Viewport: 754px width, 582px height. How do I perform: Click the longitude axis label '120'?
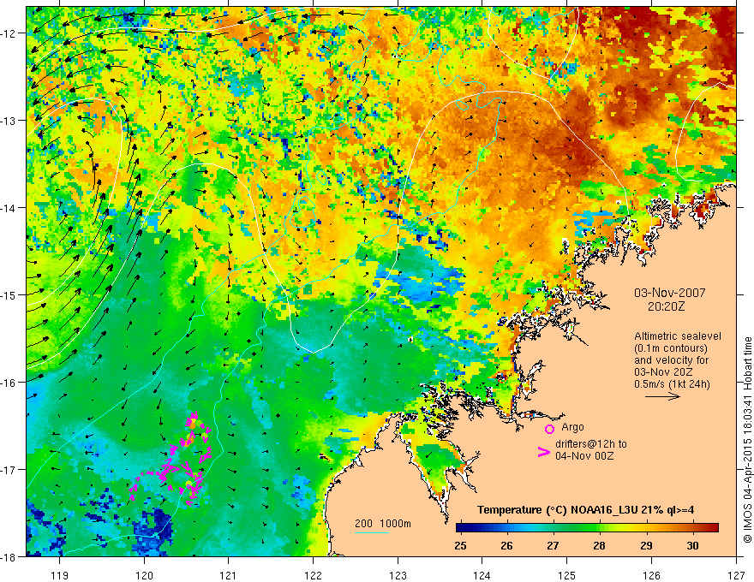[x=144, y=575]
